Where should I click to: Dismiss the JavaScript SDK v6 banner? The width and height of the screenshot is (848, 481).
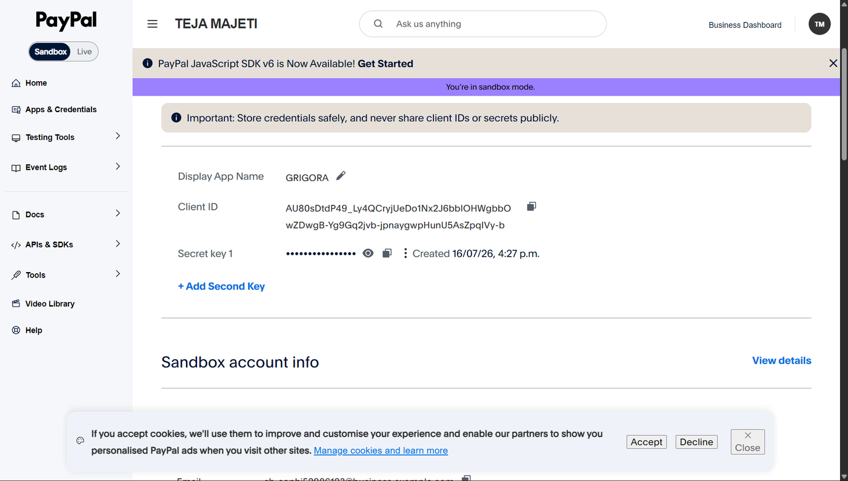point(833,64)
